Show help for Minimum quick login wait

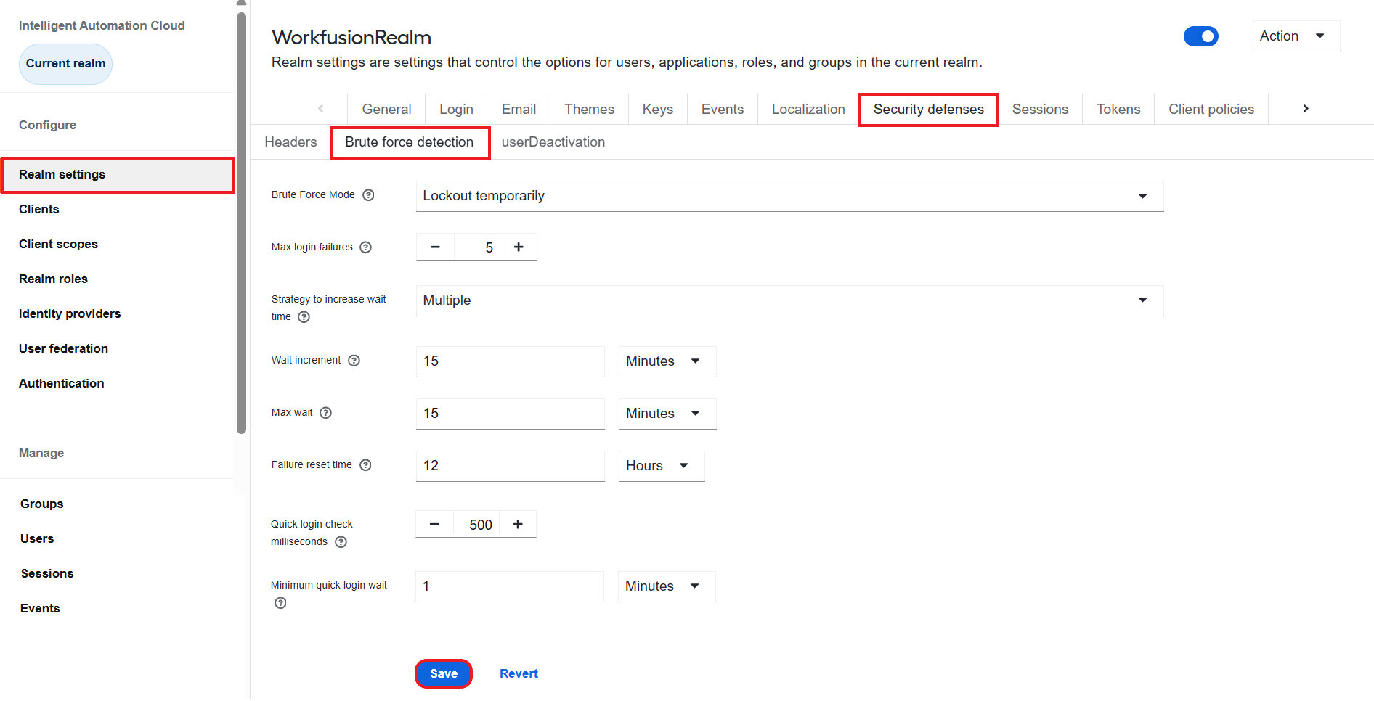pyautogui.click(x=280, y=603)
